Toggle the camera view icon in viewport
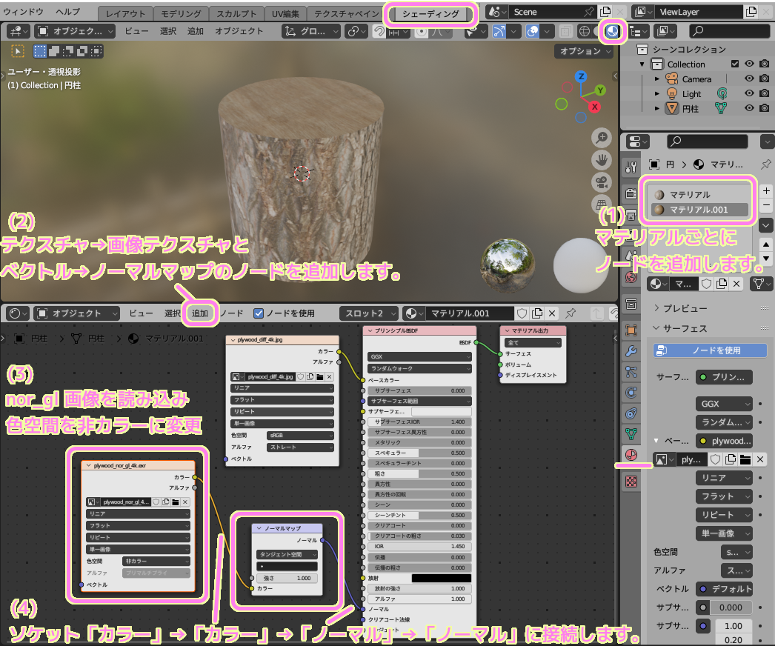The height and width of the screenshot is (646, 775). click(601, 182)
